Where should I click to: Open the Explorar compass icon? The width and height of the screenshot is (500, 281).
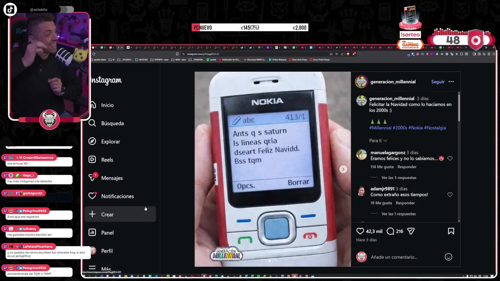(92, 141)
